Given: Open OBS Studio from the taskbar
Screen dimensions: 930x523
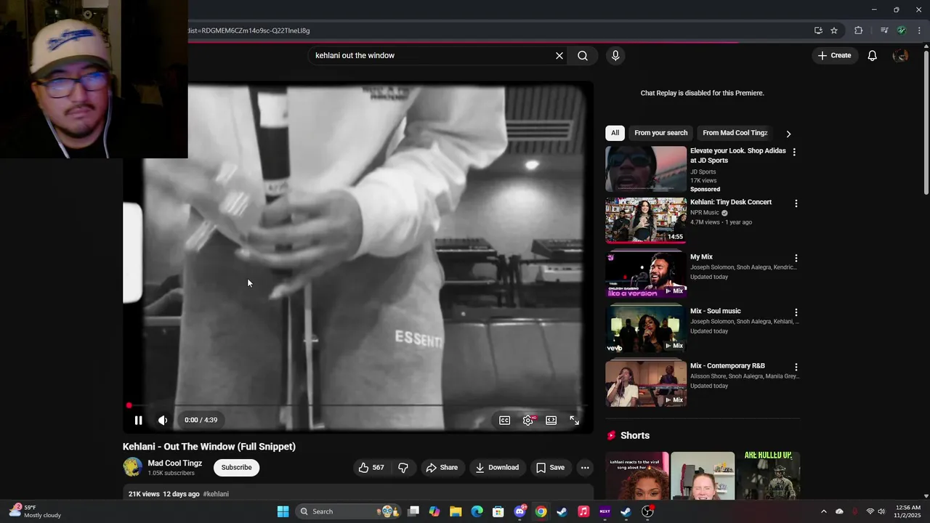Looking at the screenshot, I should pyautogui.click(x=647, y=511).
